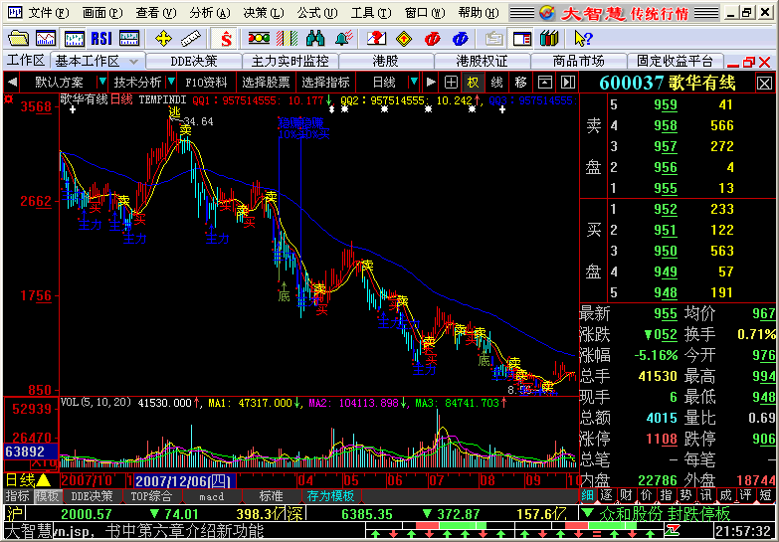
Task: Open the RSI indicator tool
Action: [101, 38]
